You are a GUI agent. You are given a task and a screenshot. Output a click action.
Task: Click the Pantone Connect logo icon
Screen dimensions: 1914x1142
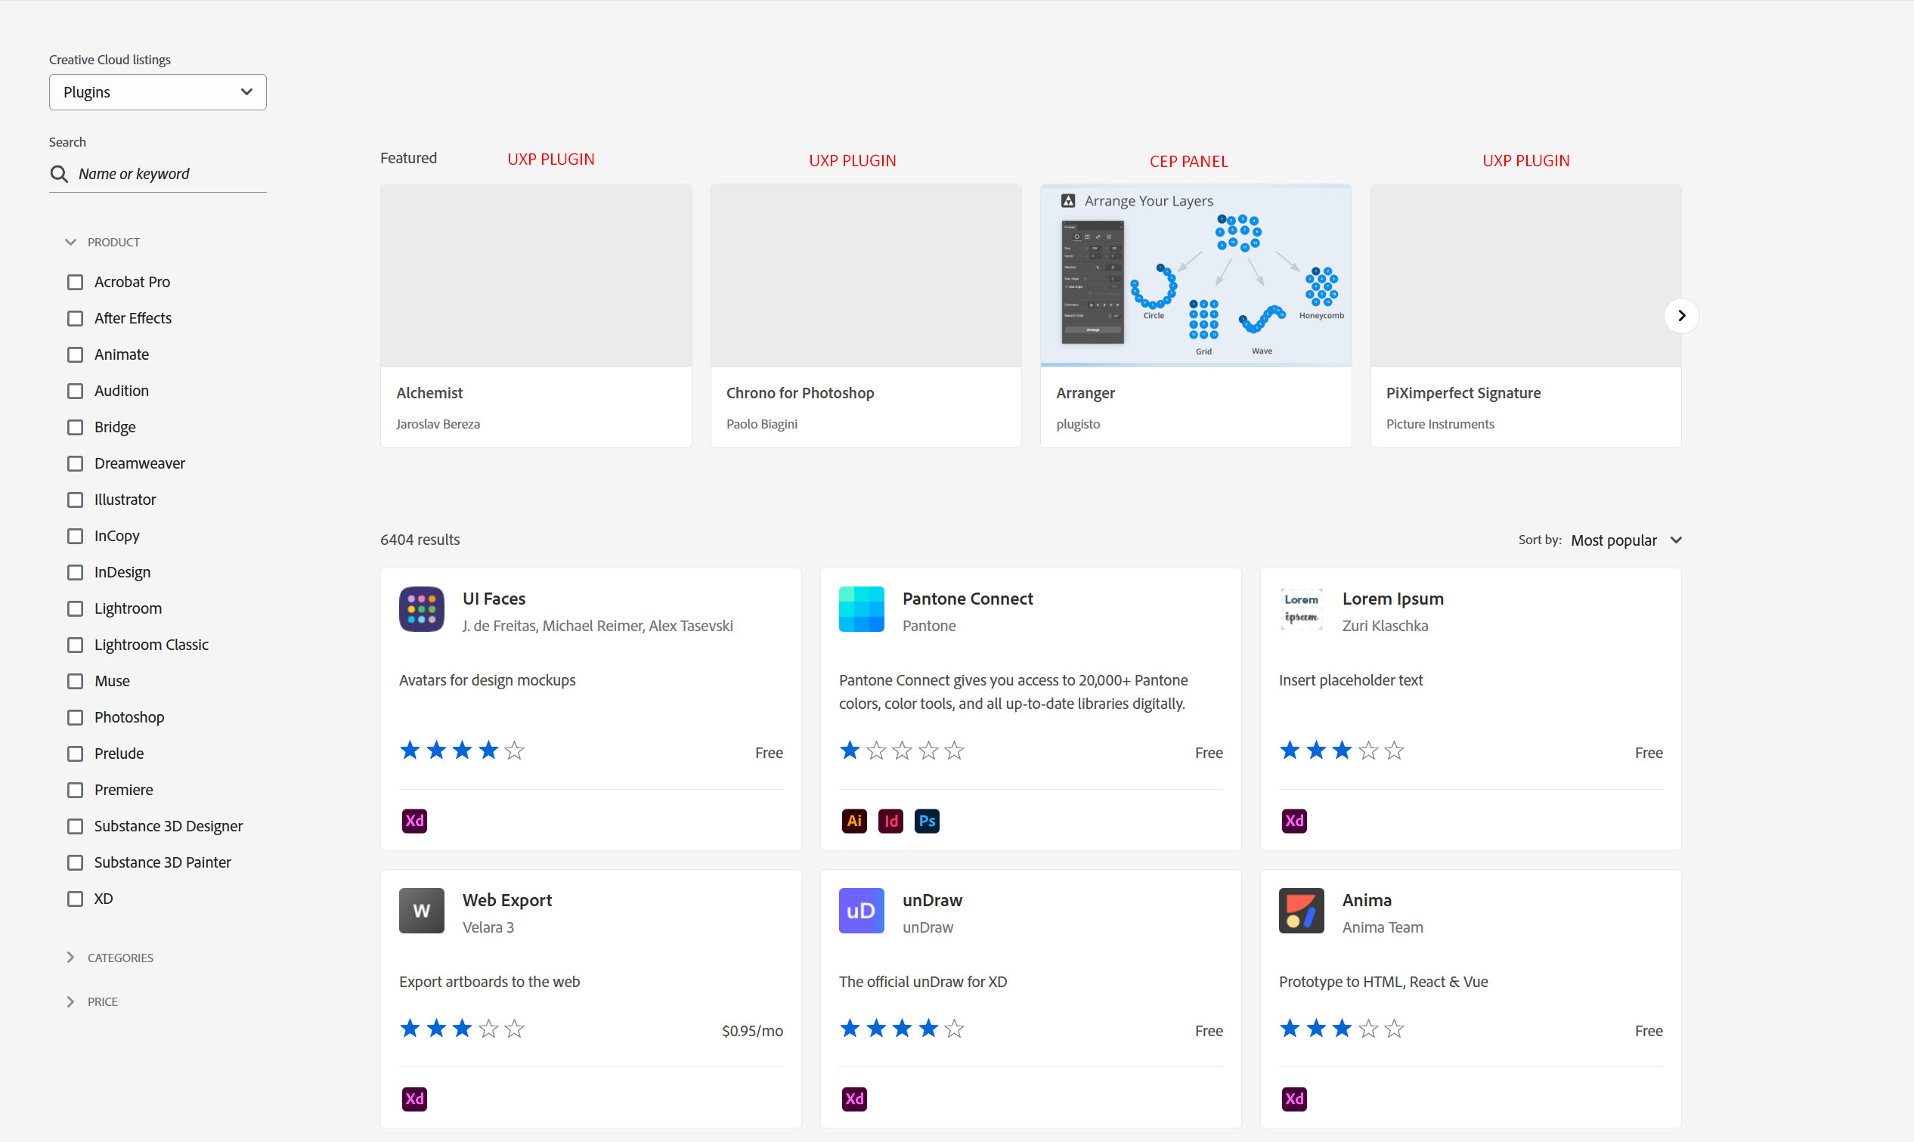click(x=861, y=608)
